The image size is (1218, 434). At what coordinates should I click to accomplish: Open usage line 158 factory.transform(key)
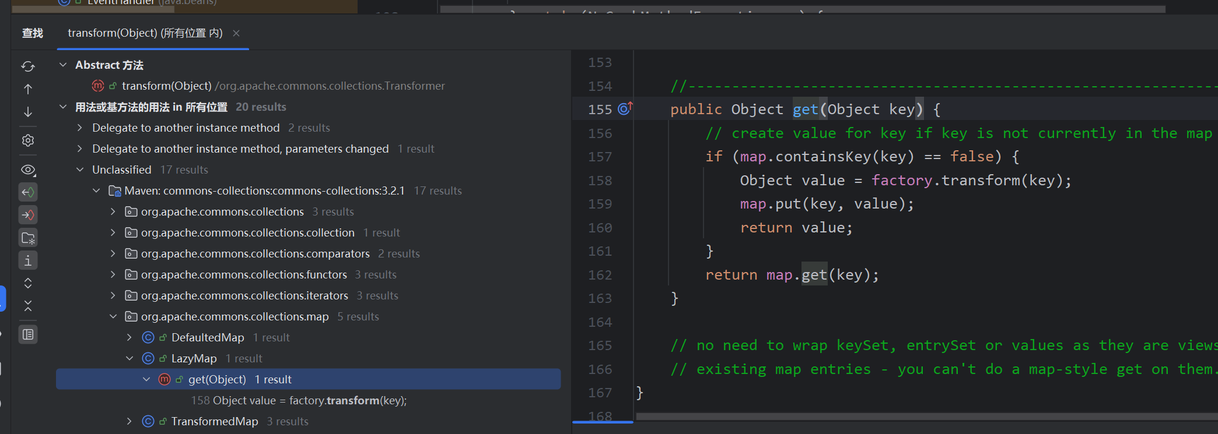coord(309,400)
